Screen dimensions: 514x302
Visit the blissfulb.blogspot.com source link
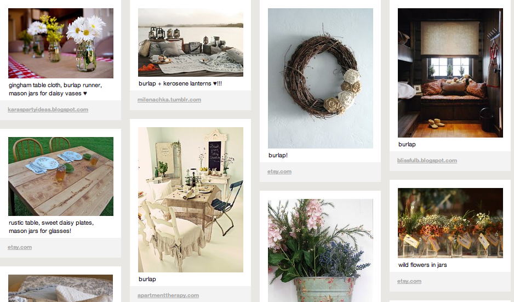427,161
